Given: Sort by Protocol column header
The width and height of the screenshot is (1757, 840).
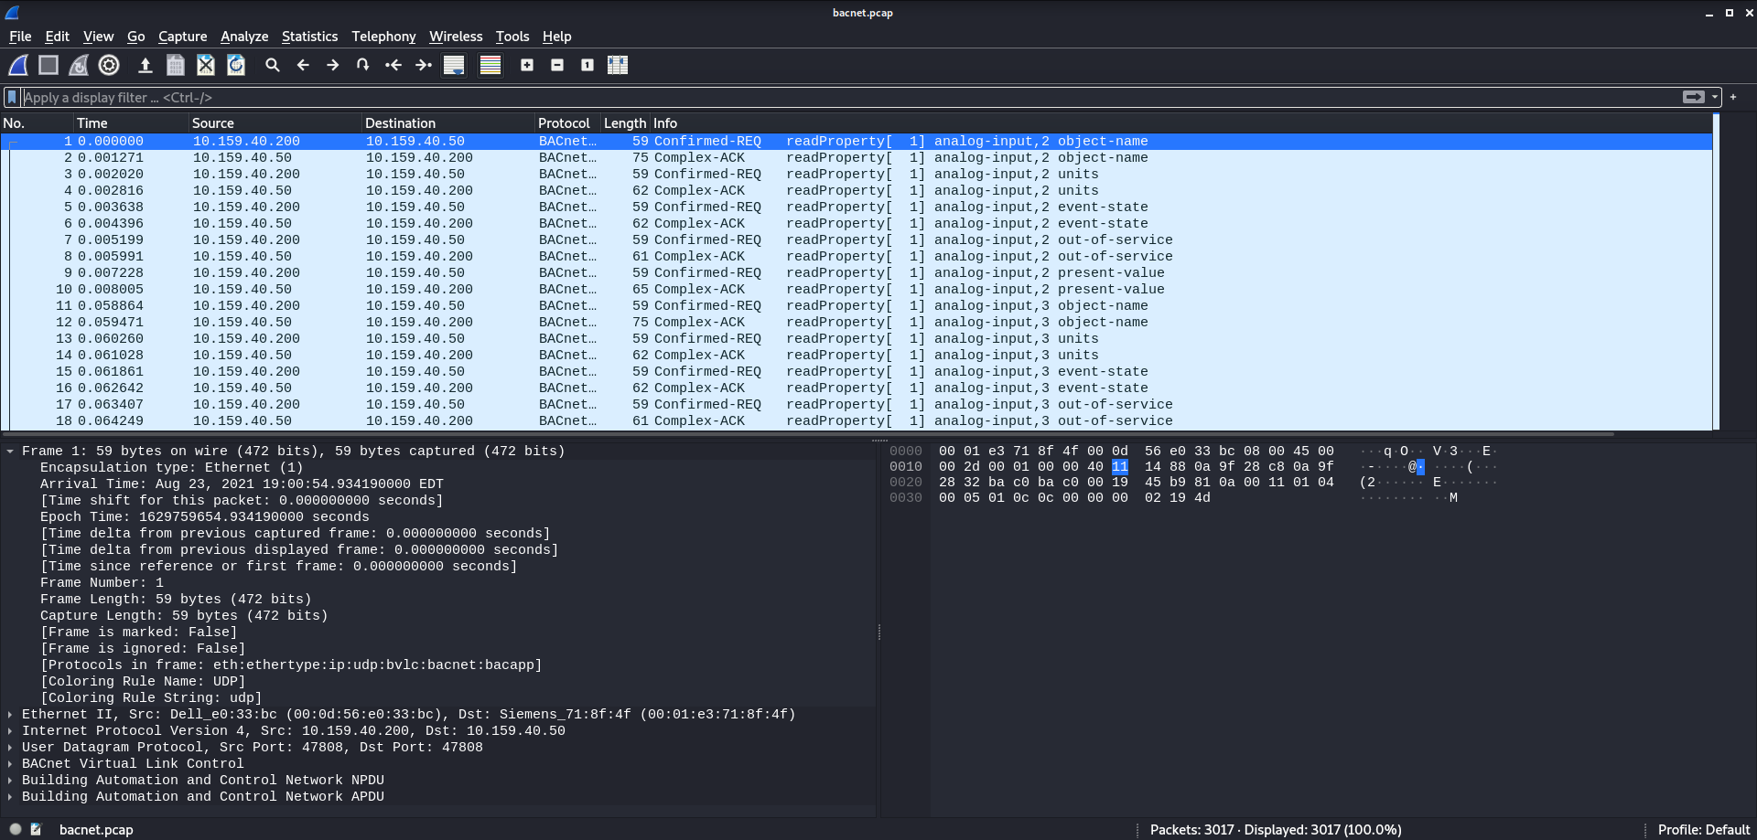Looking at the screenshot, I should click(567, 122).
